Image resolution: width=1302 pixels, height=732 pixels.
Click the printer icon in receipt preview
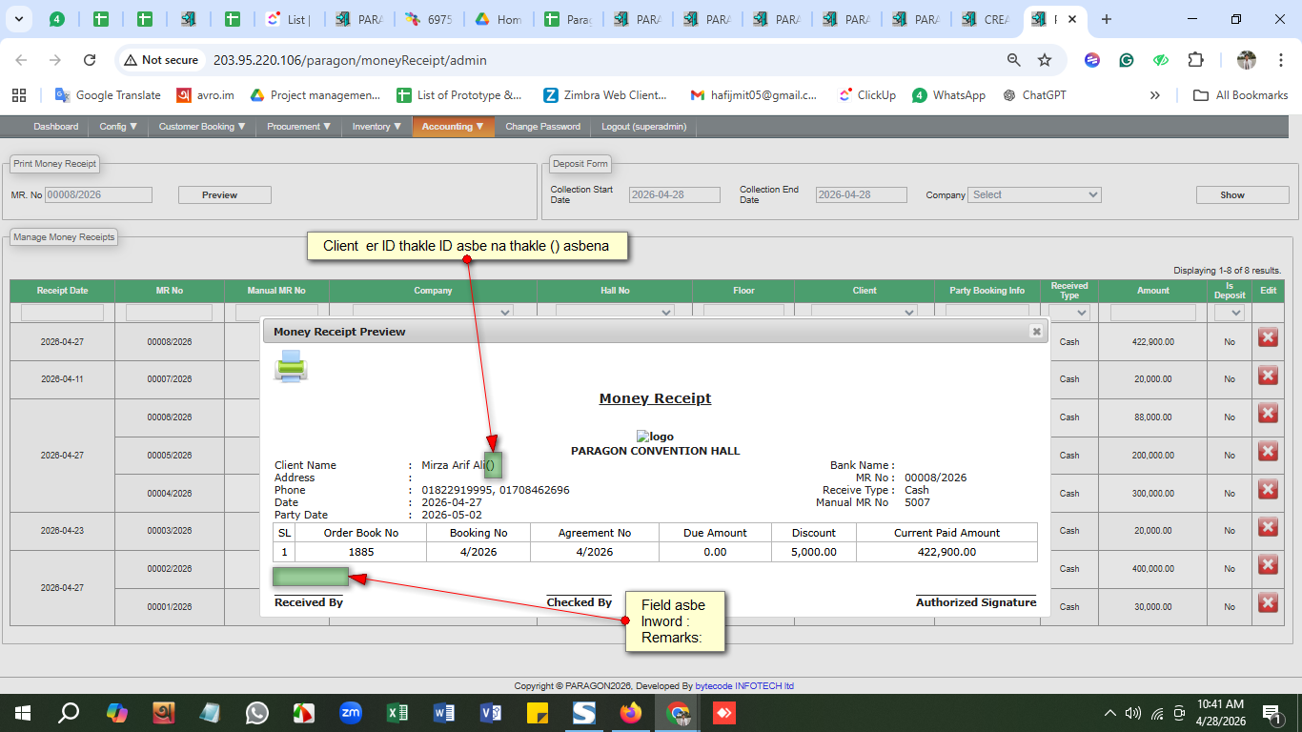coord(291,366)
